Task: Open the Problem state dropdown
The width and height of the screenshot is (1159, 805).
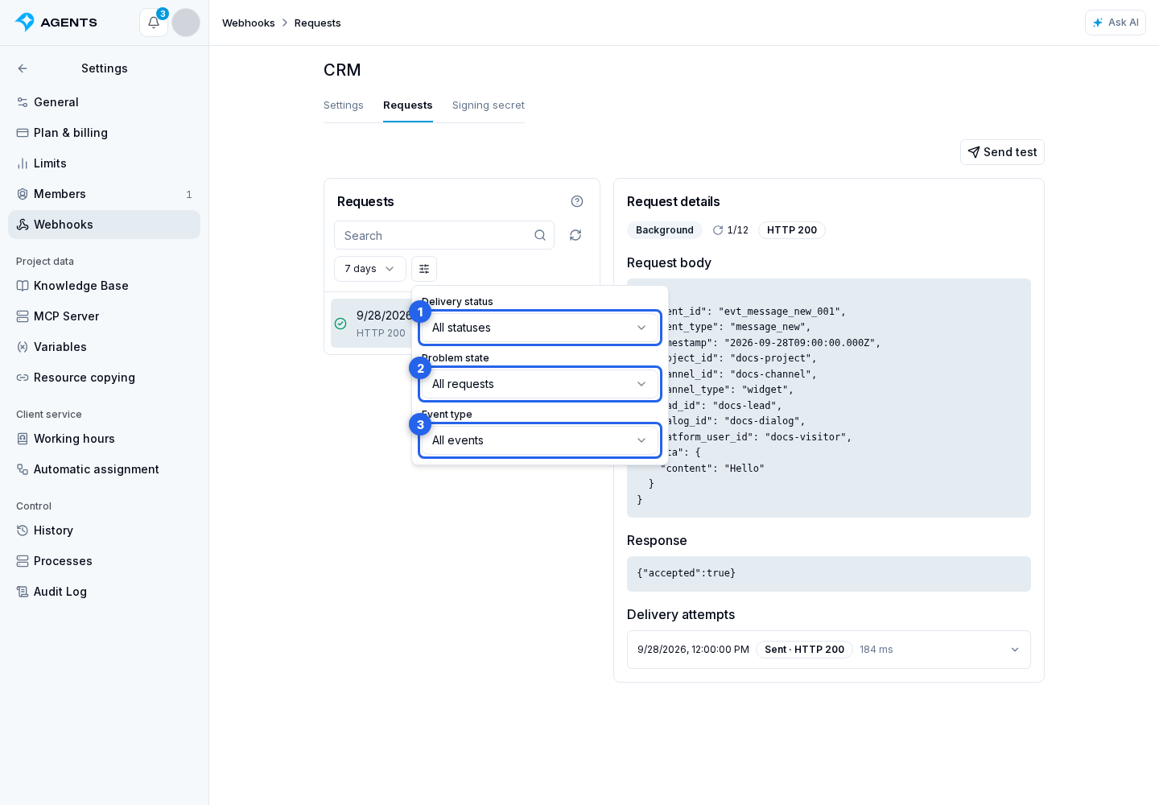Action: 540,384
